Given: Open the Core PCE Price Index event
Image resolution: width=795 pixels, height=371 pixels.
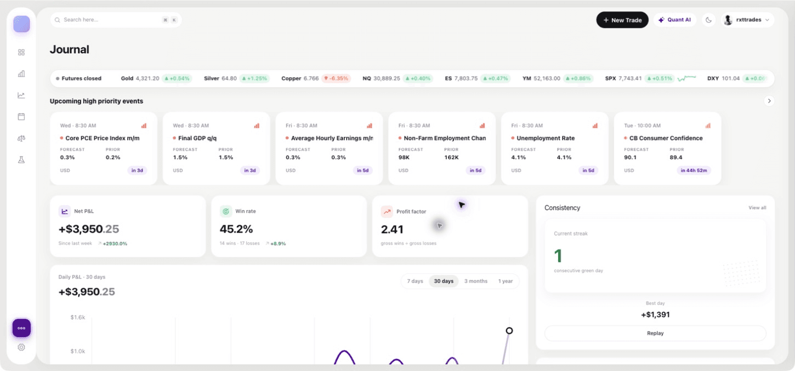Looking at the screenshot, I should pos(104,149).
